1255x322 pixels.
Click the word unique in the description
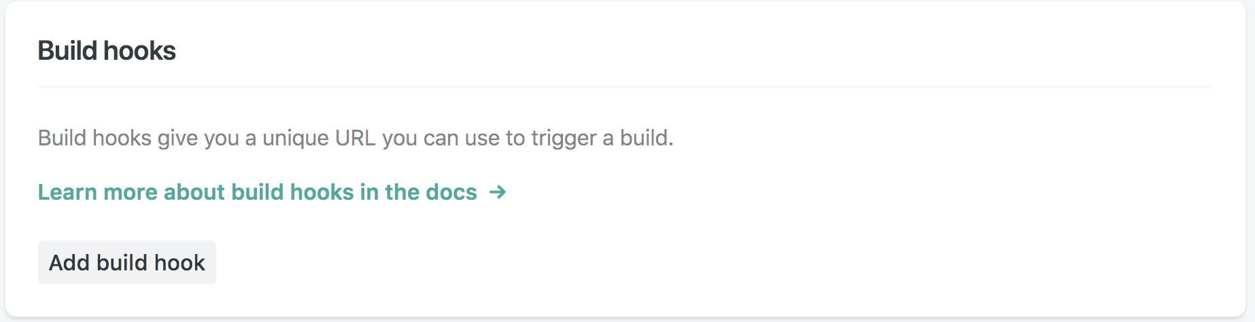coord(296,138)
